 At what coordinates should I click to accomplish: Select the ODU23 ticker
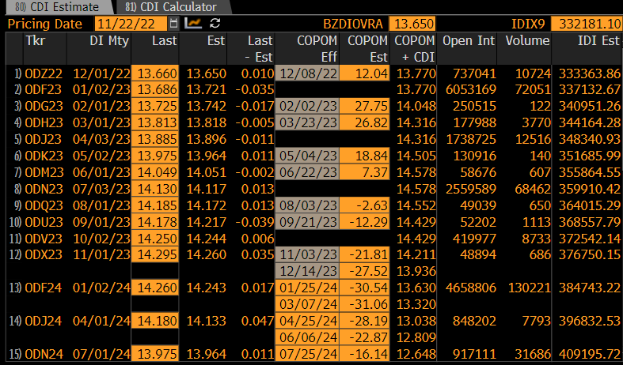click(44, 222)
